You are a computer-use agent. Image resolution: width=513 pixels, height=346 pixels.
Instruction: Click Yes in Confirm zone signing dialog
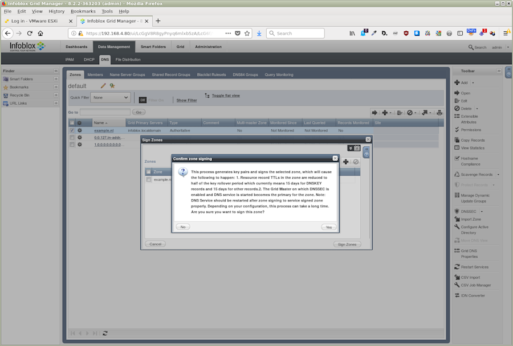pyautogui.click(x=329, y=227)
